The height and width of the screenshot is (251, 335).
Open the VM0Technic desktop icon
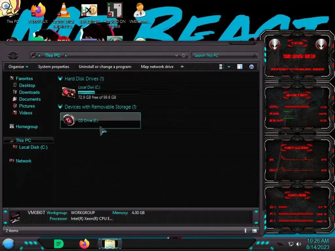tap(140, 13)
